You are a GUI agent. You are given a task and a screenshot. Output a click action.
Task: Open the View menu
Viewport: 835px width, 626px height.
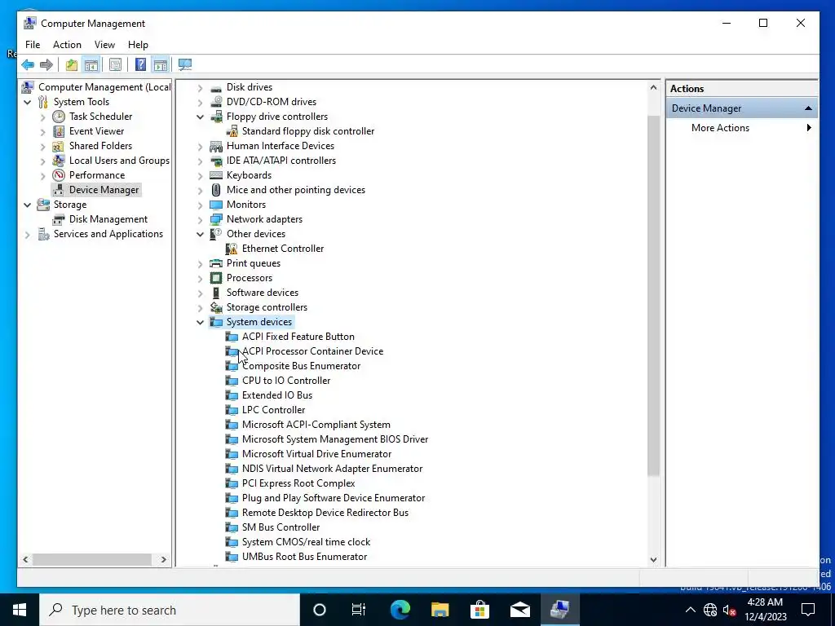pyautogui.click(x=104, y=45)
